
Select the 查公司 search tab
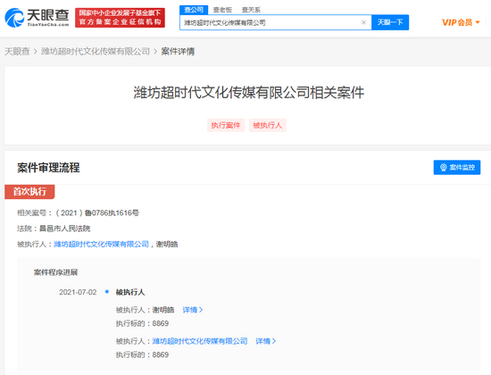click(194, 10)
